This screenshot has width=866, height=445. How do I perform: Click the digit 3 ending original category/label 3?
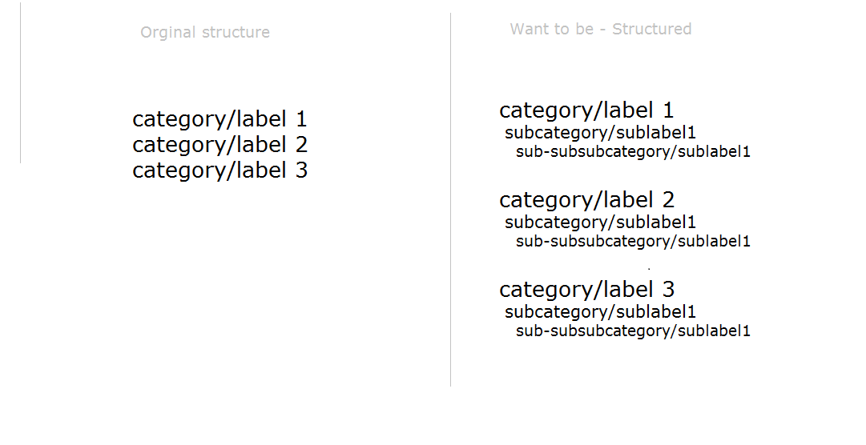coord(301,170)
